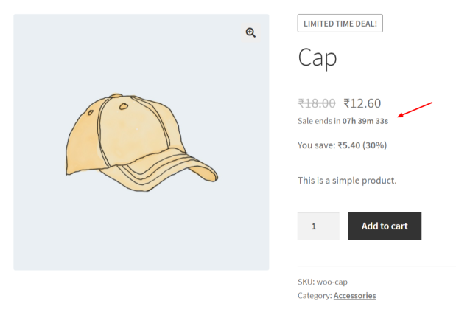Click the 07h 39m 33s countdown timer
The width and height of the screenshot is (456, 312).
pos(365,121)
